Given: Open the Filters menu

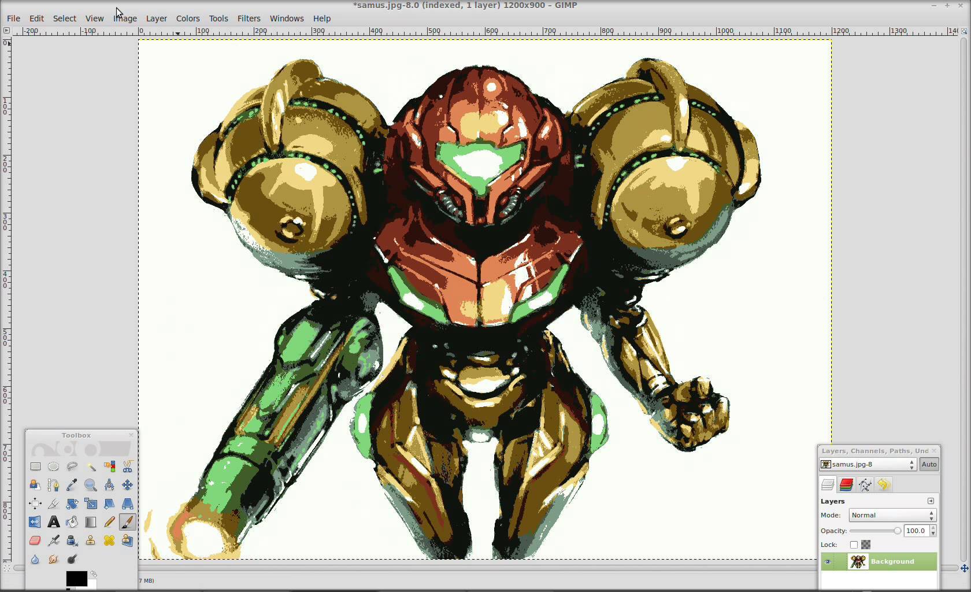Looking at the screenshot, I should 249,18.
